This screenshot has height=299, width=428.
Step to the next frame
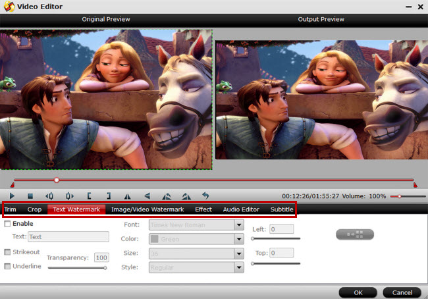70,196
